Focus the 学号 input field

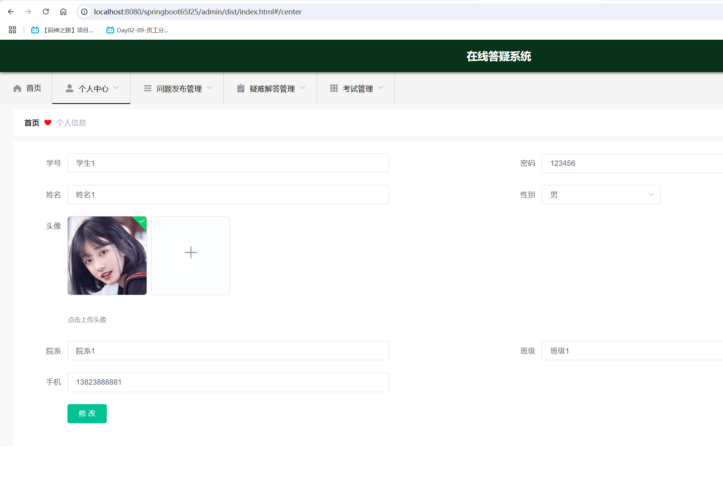[228, 163]
